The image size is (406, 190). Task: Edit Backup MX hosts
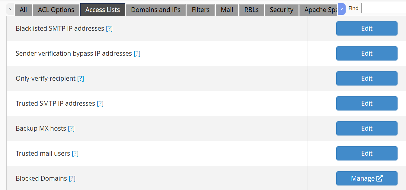pos(367,128)
